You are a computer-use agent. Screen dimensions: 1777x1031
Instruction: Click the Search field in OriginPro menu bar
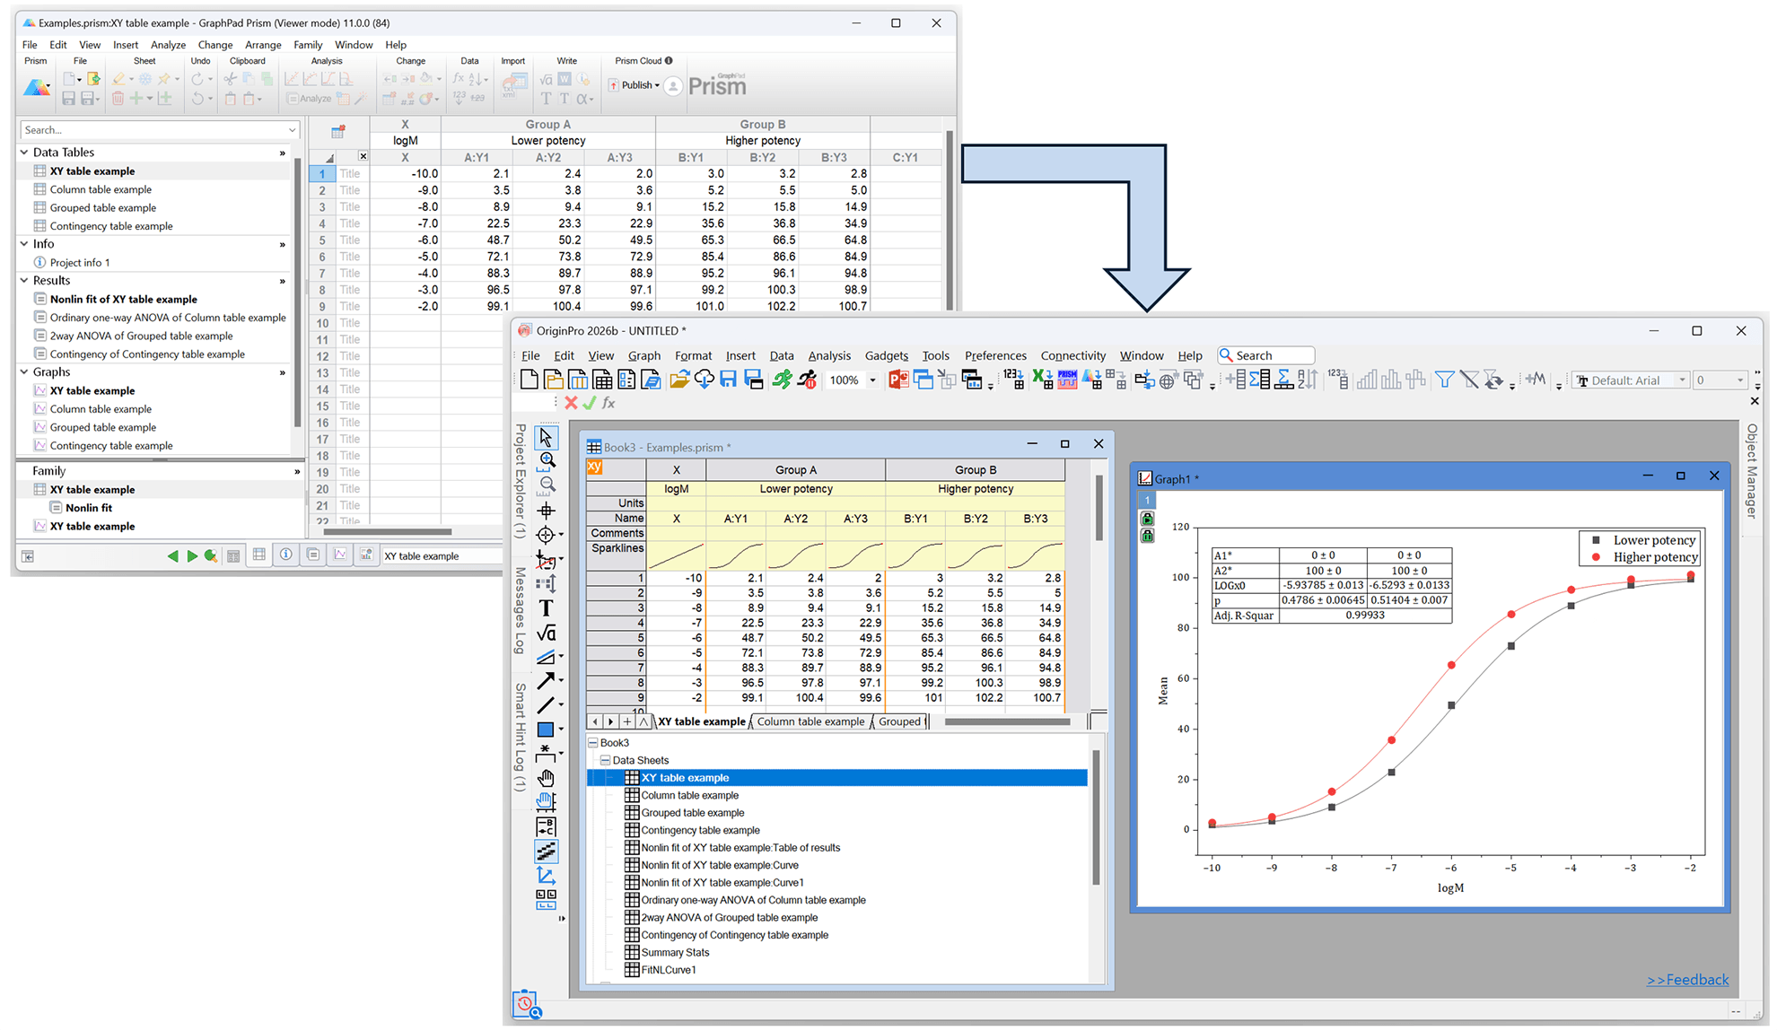[x=1265, y=355]
